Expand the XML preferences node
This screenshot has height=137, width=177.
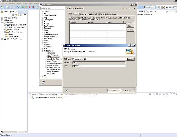click(x=42, y=76)
